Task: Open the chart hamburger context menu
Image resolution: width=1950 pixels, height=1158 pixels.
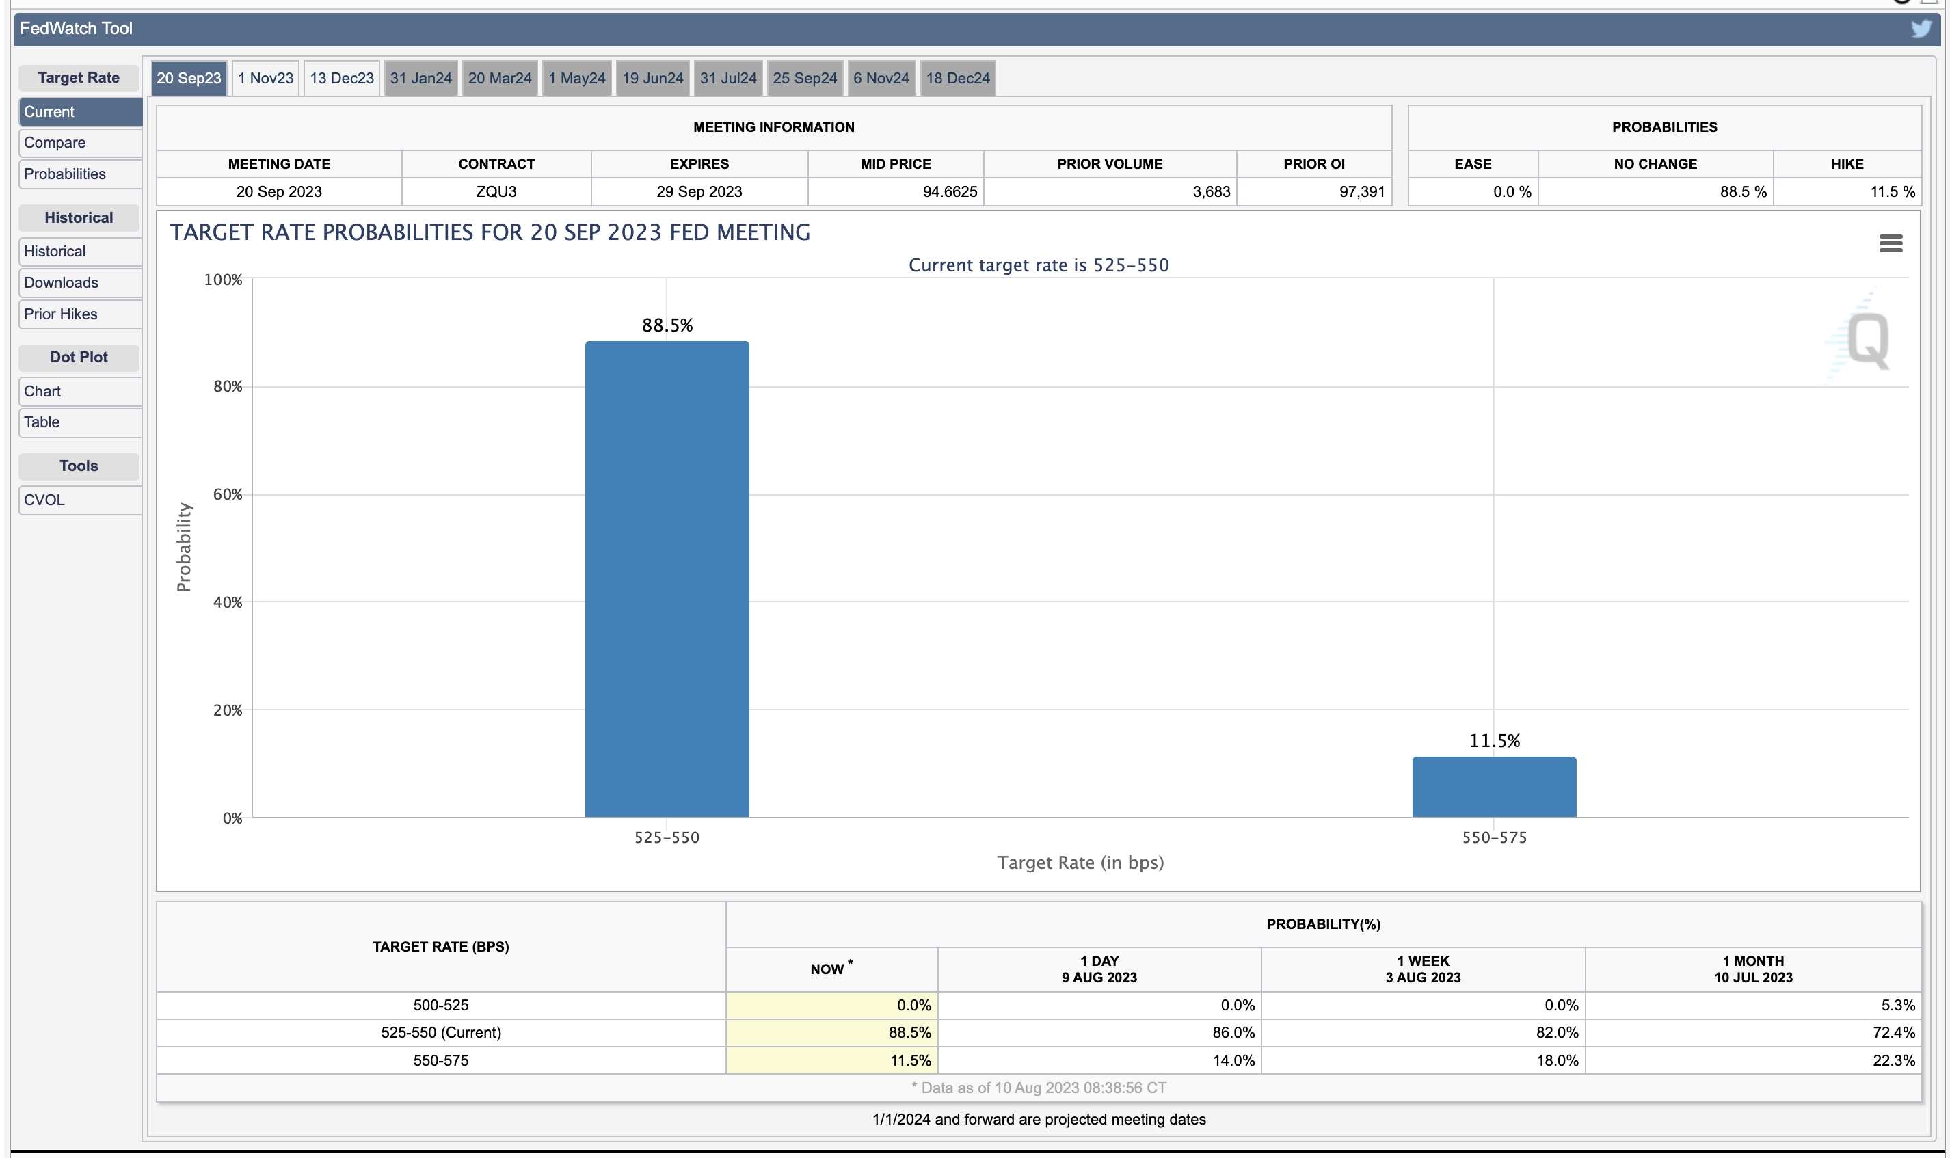Action: (x=1890, y=243)
